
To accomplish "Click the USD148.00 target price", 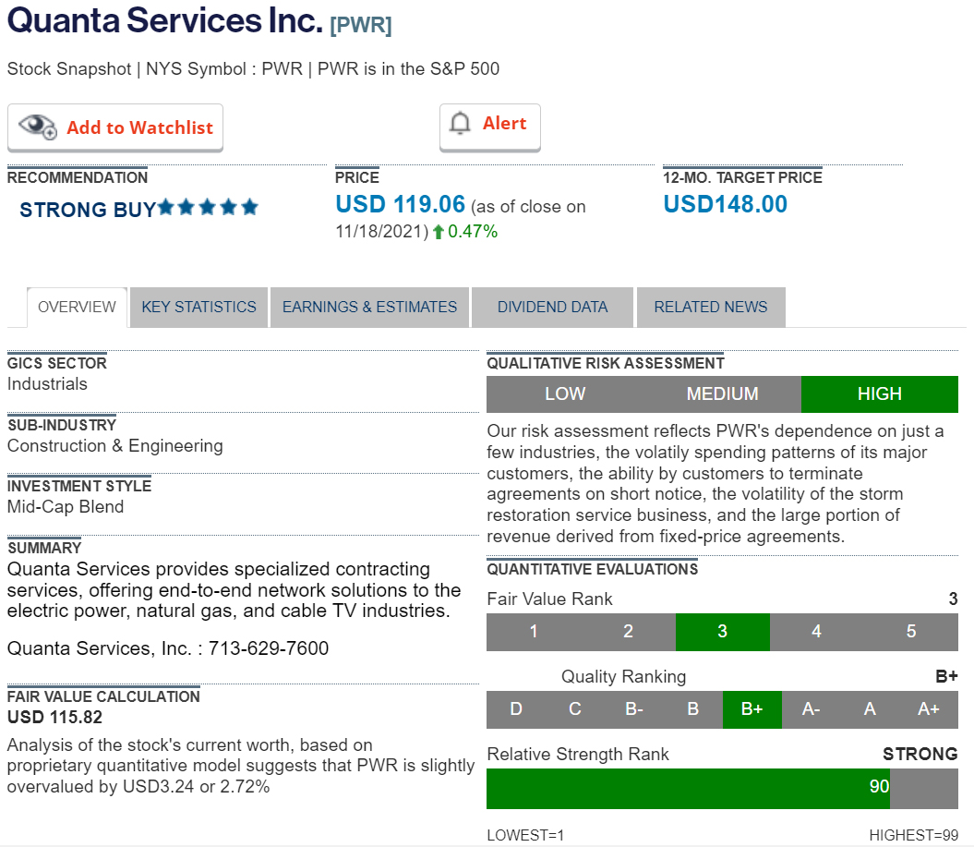I will click(726, 204).
